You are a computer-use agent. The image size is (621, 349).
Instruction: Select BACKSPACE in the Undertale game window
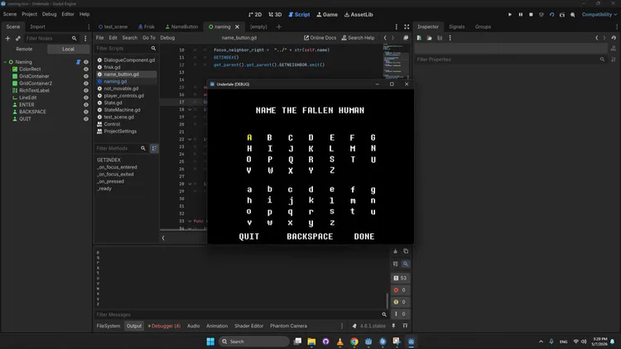(310, 237)
